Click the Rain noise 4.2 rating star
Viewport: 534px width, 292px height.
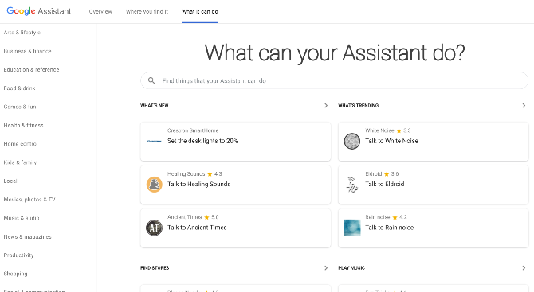tap(395, 217)
